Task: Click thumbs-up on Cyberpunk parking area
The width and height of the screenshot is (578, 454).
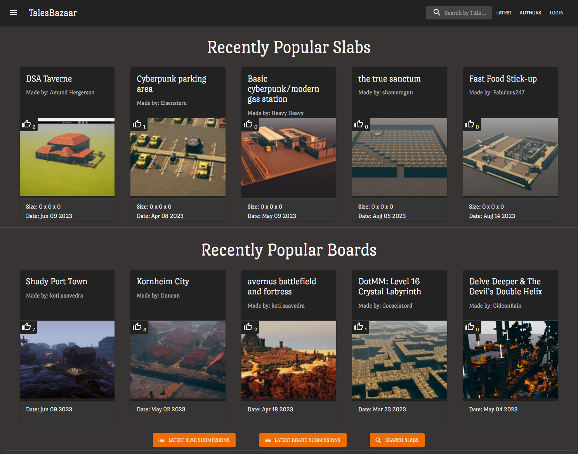Action: click(x=137, y=124)
